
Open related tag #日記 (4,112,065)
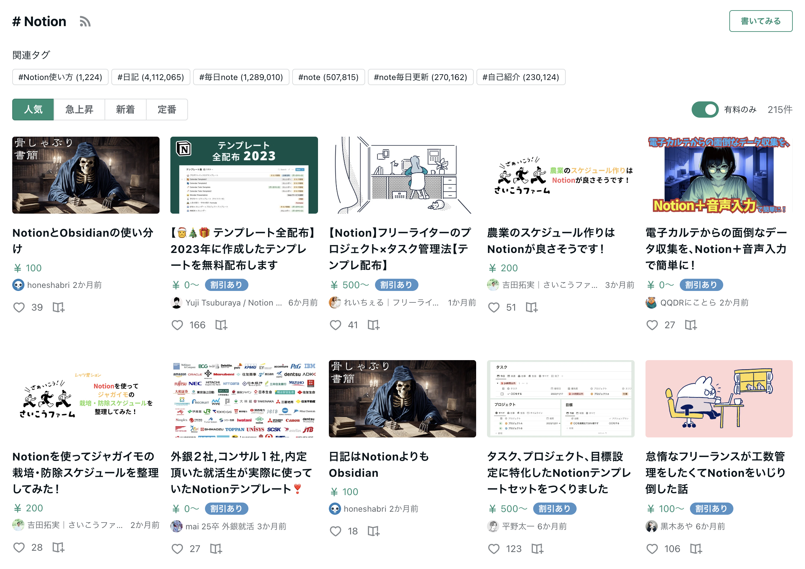pos(150,77)
